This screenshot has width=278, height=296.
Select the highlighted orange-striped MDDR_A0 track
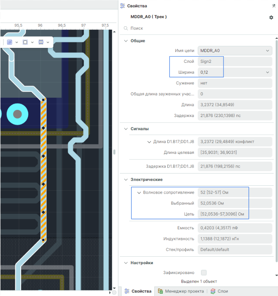[x=43, y=170]
